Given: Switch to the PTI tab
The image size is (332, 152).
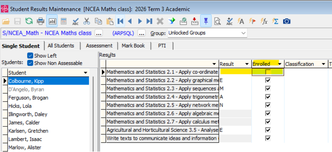Looking at the screenshot, I should coord(162,46).
